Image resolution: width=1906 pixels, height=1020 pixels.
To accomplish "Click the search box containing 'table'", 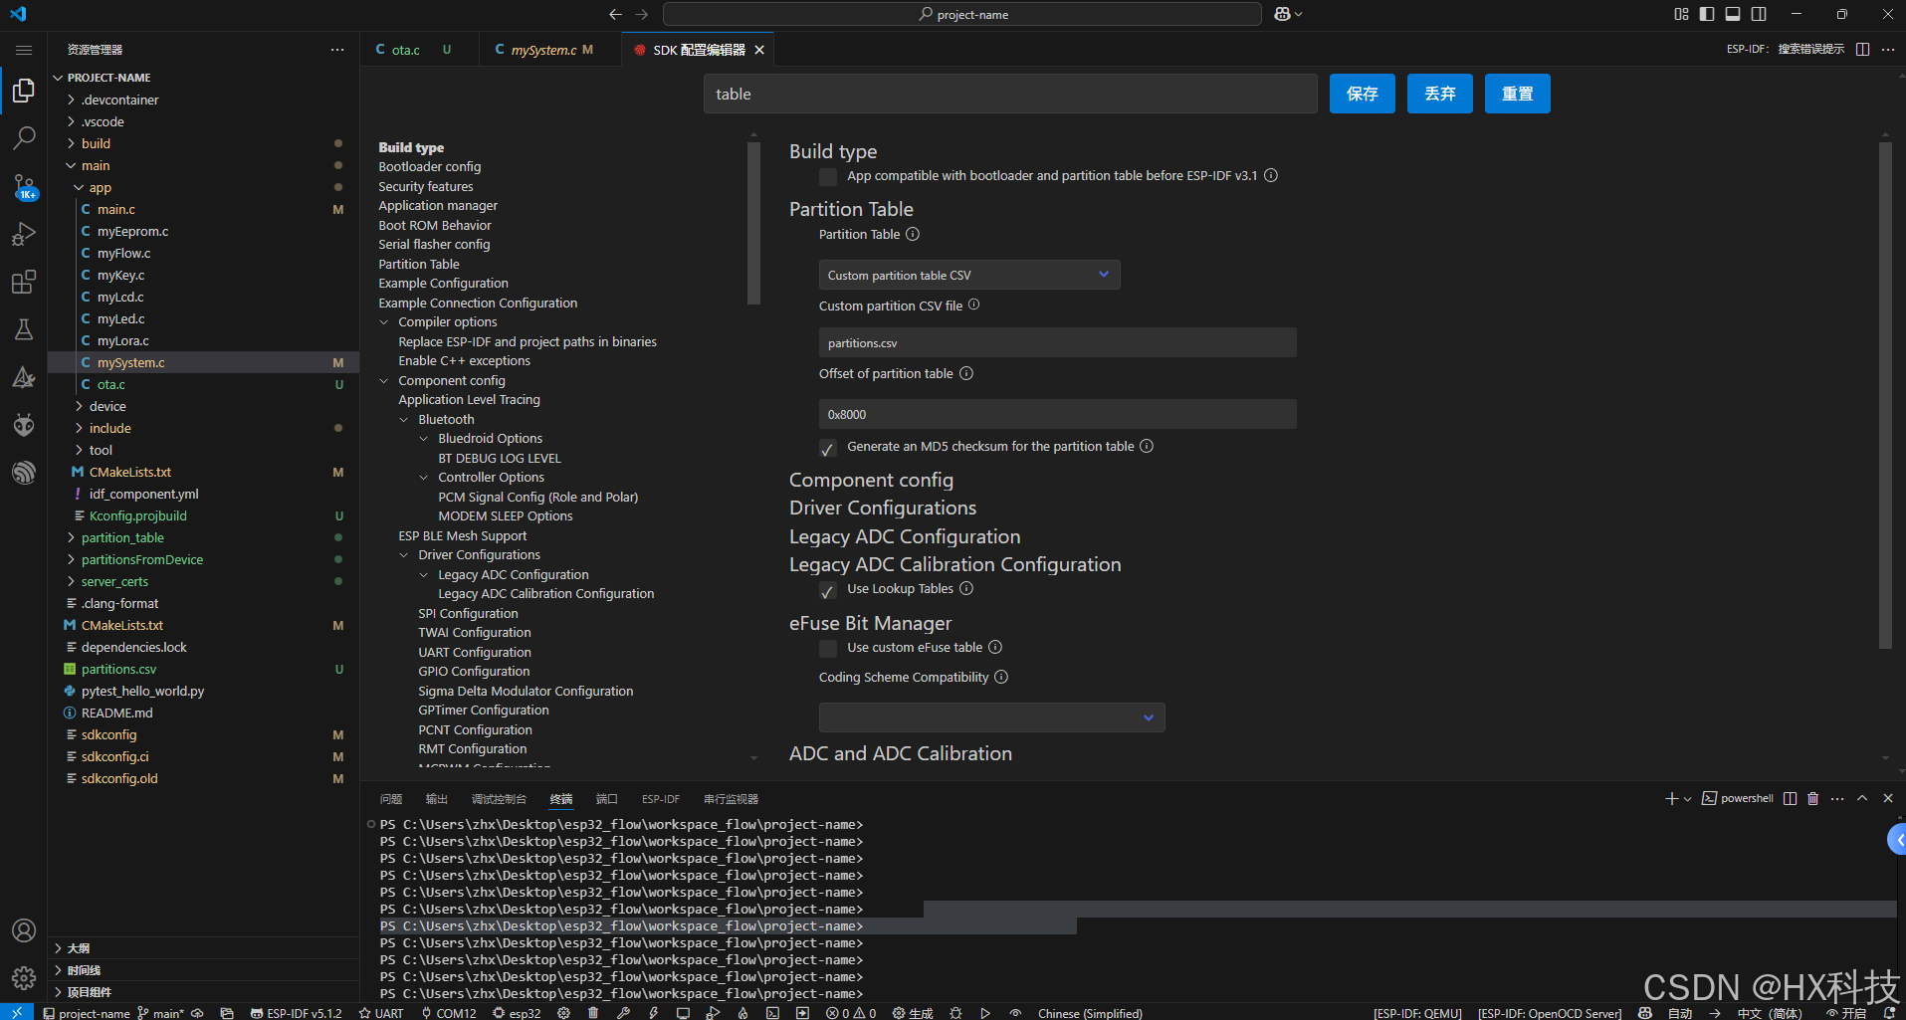I will [1010, 94].
